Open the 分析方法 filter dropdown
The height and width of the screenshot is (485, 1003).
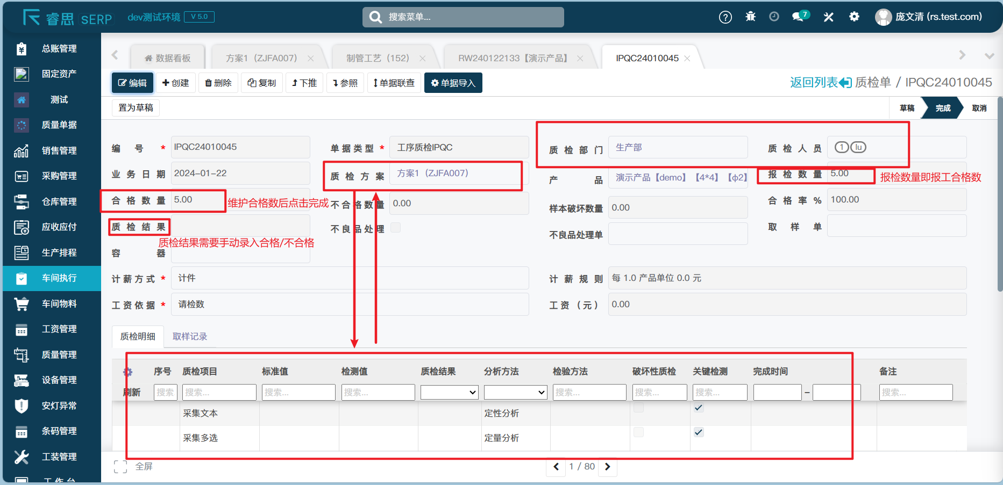pyautogui.click(x=515, y=393)
